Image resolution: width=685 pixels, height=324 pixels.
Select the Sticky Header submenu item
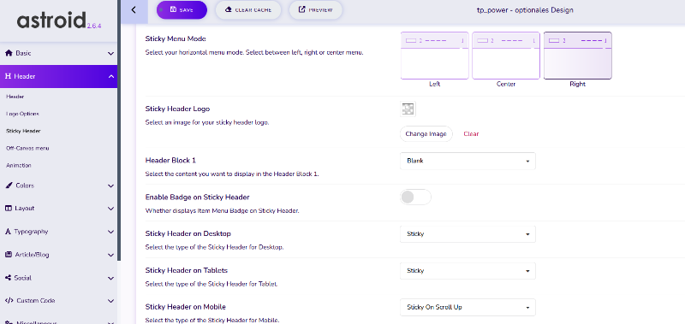[23, 131]
